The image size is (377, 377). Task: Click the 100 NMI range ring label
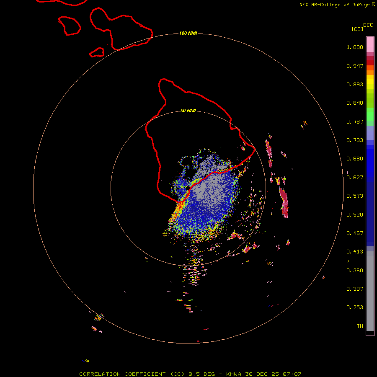point(188,33)
